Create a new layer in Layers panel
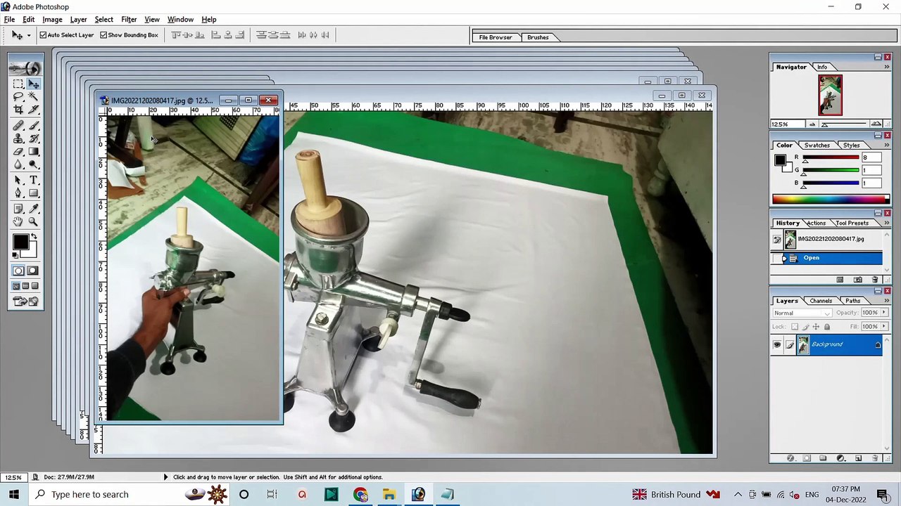Image resolution: width=901 pixels, height=506 pixels. 858,458
